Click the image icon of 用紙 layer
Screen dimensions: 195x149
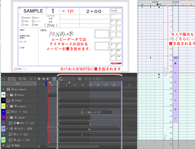[x=8, y=145]
